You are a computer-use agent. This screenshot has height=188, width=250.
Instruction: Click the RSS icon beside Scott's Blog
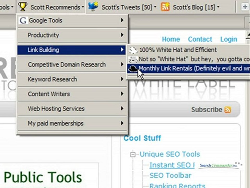[165, 7]
